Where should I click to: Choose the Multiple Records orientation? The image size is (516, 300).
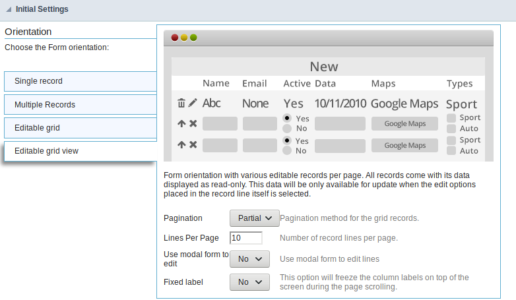click(x=81, y=105)
